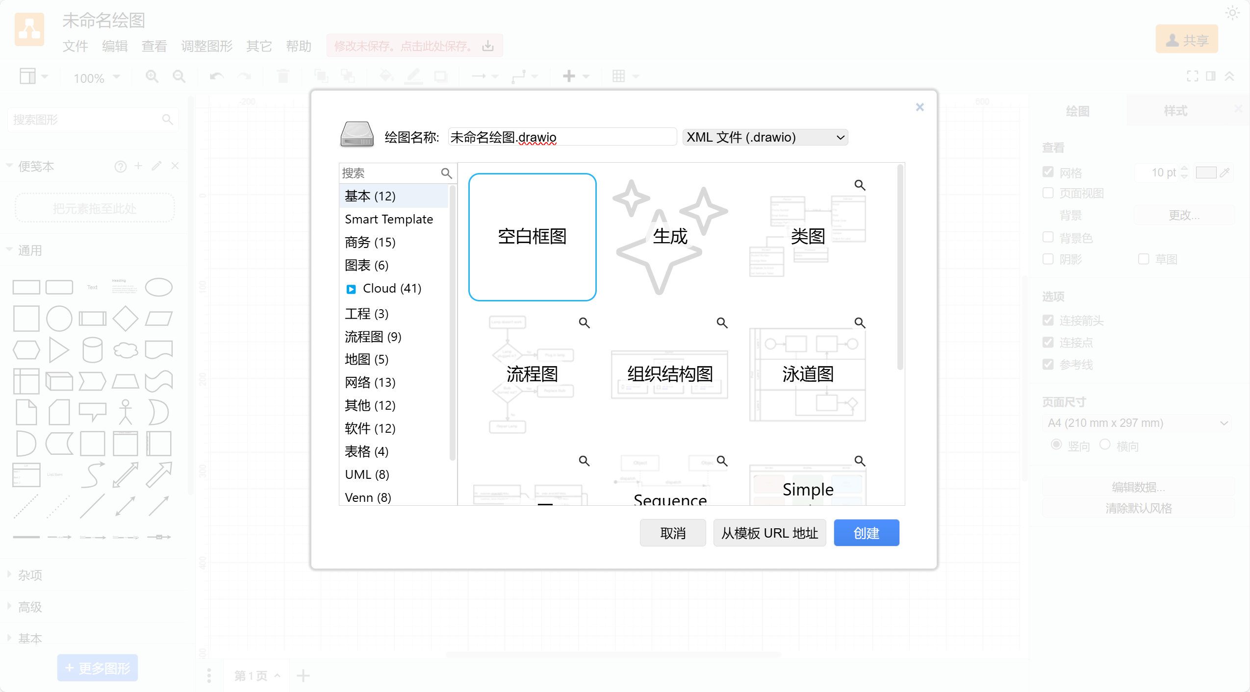
Task: Open the XML 文件 (.drawio) format dropdown
Action: point(765,137)
